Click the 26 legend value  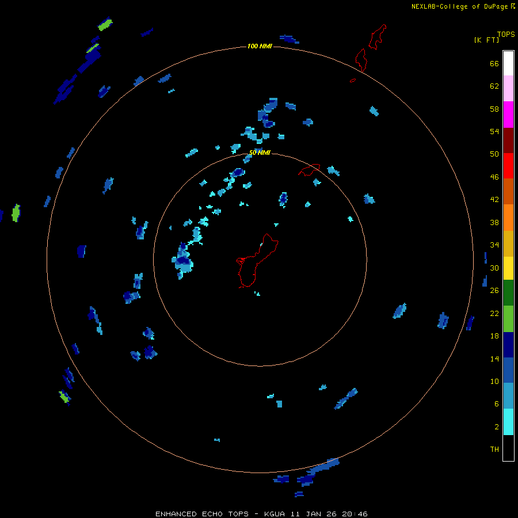pos(494,291)
